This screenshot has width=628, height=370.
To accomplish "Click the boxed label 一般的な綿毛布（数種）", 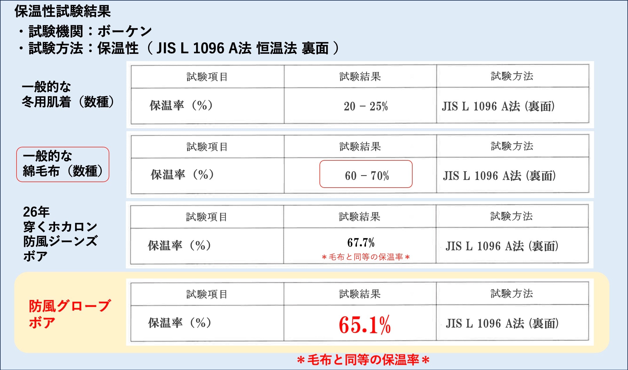I will (63, 164).
